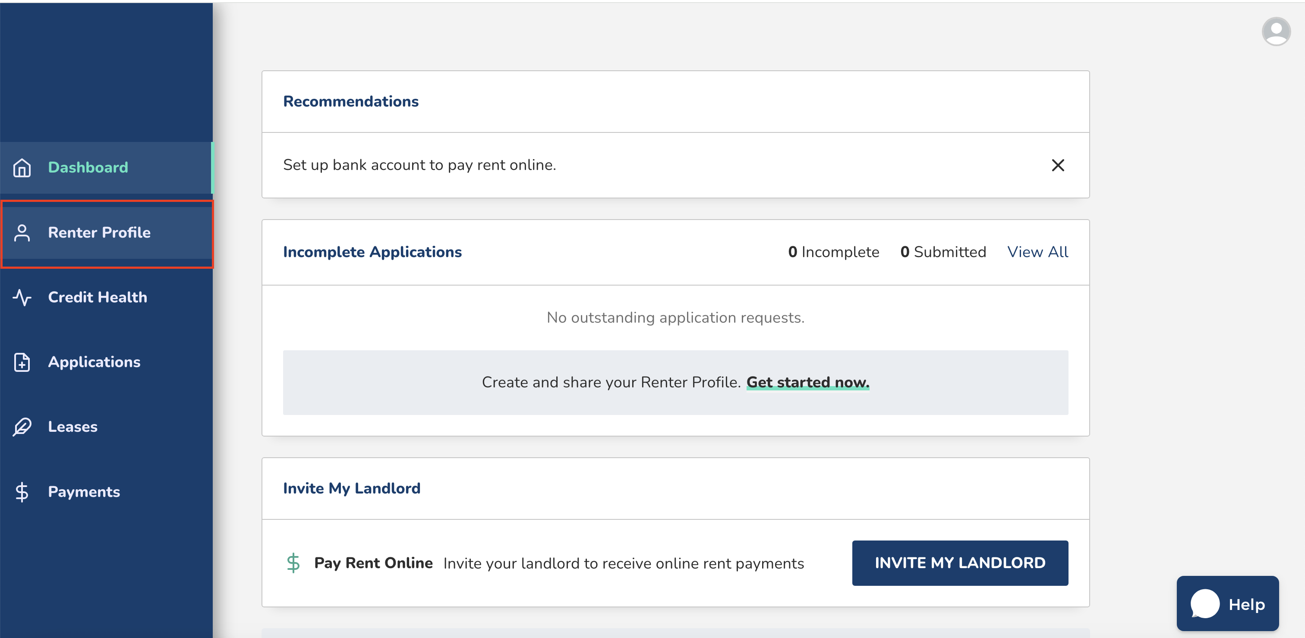Select Payments in the sidebar

point(107,492)
